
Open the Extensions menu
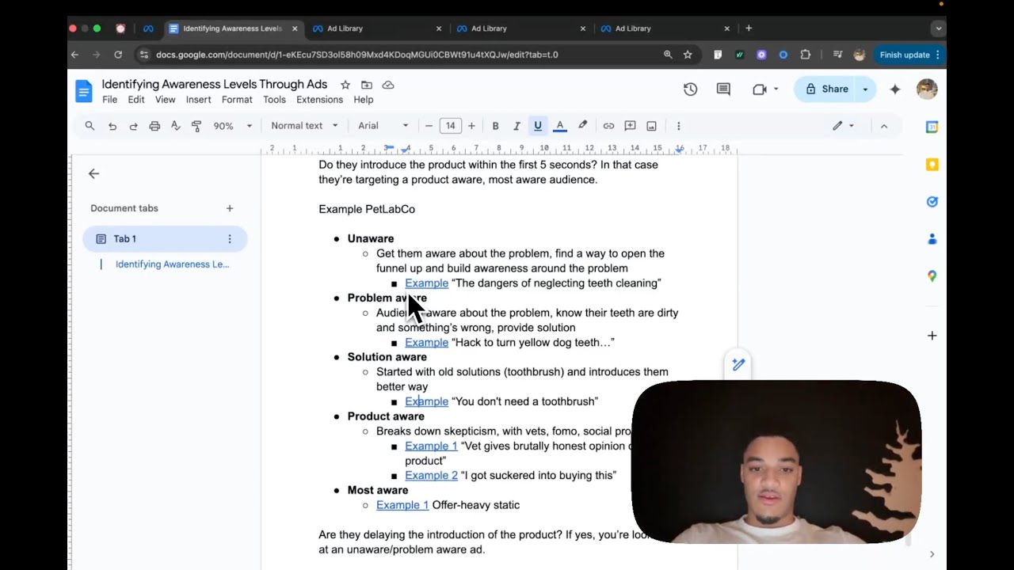(319, 100)
